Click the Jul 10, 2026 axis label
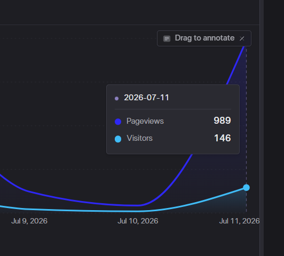284x256 pixels. point(138,221)
